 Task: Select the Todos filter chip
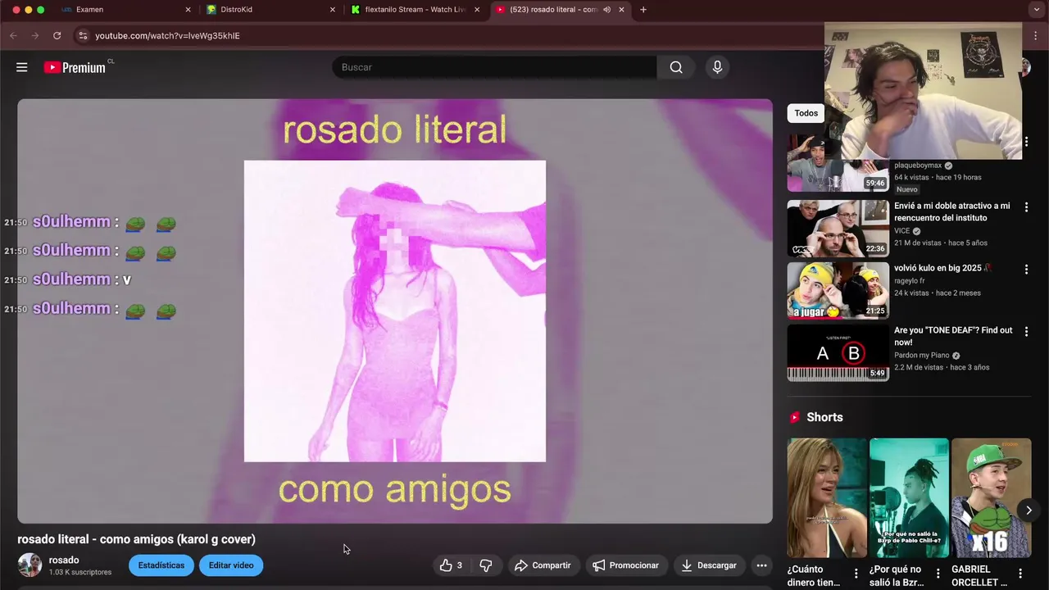[806, 113]
